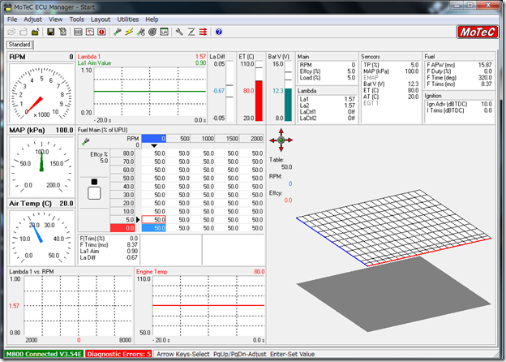Screen dimensions: 506x362
Task: Click the Engine Temp trend chart
Action: coord(208,305)
